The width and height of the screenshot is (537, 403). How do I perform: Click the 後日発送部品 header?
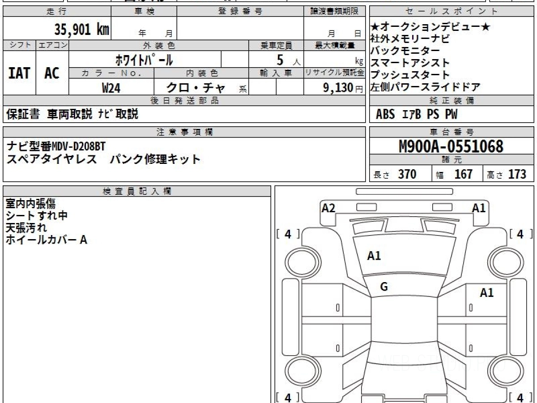(184, 101)
